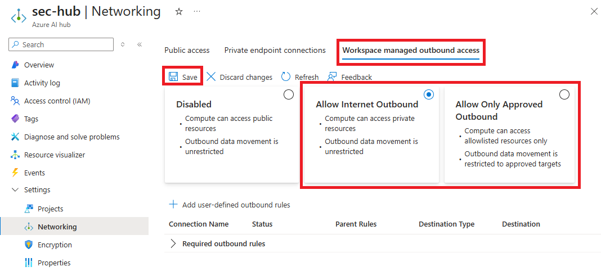Click the Feedback person icon
This screenshot has width=601, height=271.
[x=332, y=76]
